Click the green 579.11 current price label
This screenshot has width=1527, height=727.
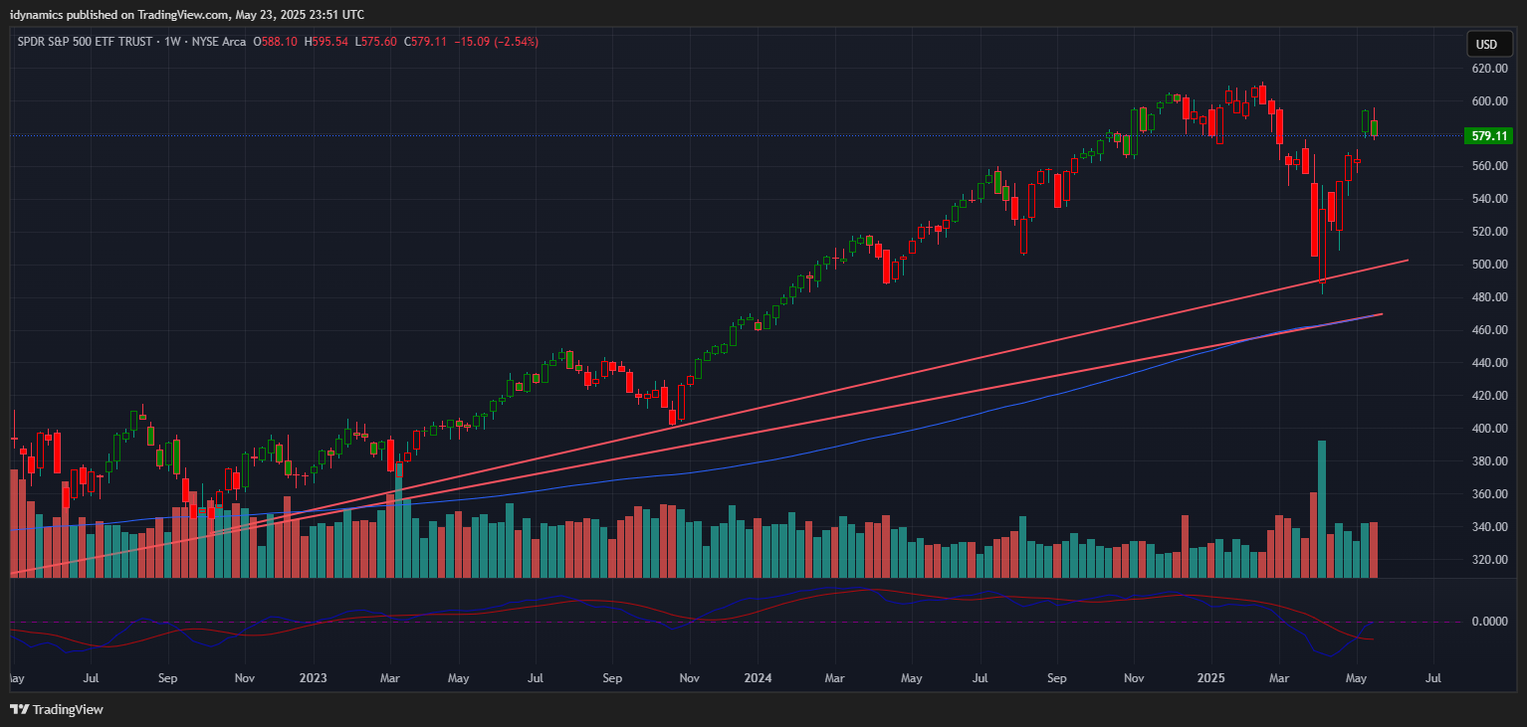pyautogui.click(x=1491, y=135)
